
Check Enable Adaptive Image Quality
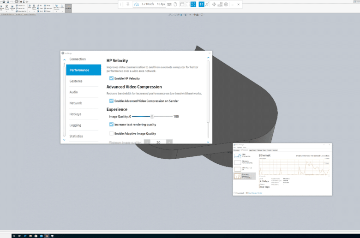click(x=111, y=133)
